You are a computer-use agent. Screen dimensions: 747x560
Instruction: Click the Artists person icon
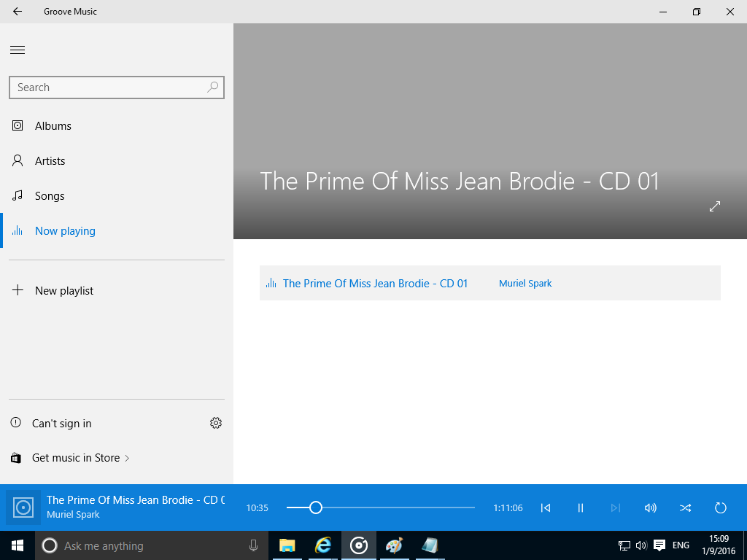tap(18, 160)
